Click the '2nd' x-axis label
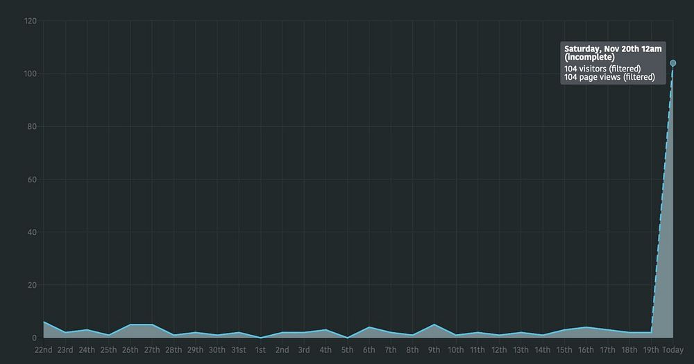This screenshot has height=364, width=694. pos(282,350)
